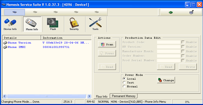Click the Power button in Actions
This screenshot has width=203, height=105.
coord(107,53)
